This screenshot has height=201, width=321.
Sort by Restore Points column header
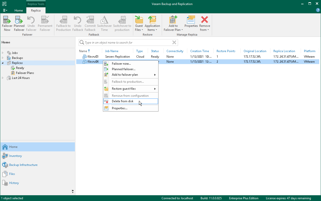226,51
